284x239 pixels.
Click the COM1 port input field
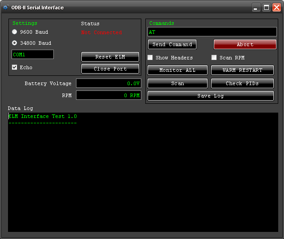coord(32,55)
